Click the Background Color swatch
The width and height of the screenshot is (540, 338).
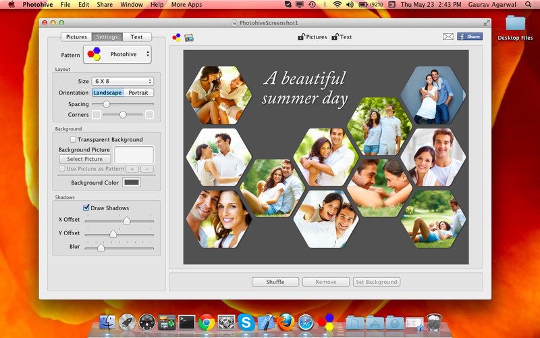point(132,183)
